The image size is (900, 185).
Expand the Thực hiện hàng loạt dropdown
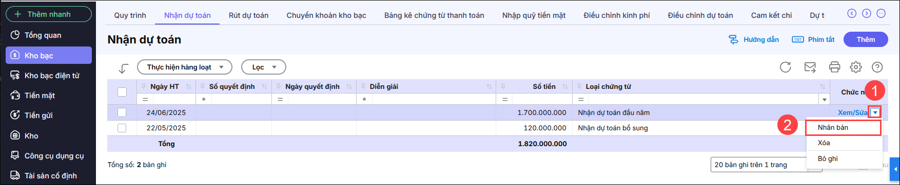tap(185, 67)
